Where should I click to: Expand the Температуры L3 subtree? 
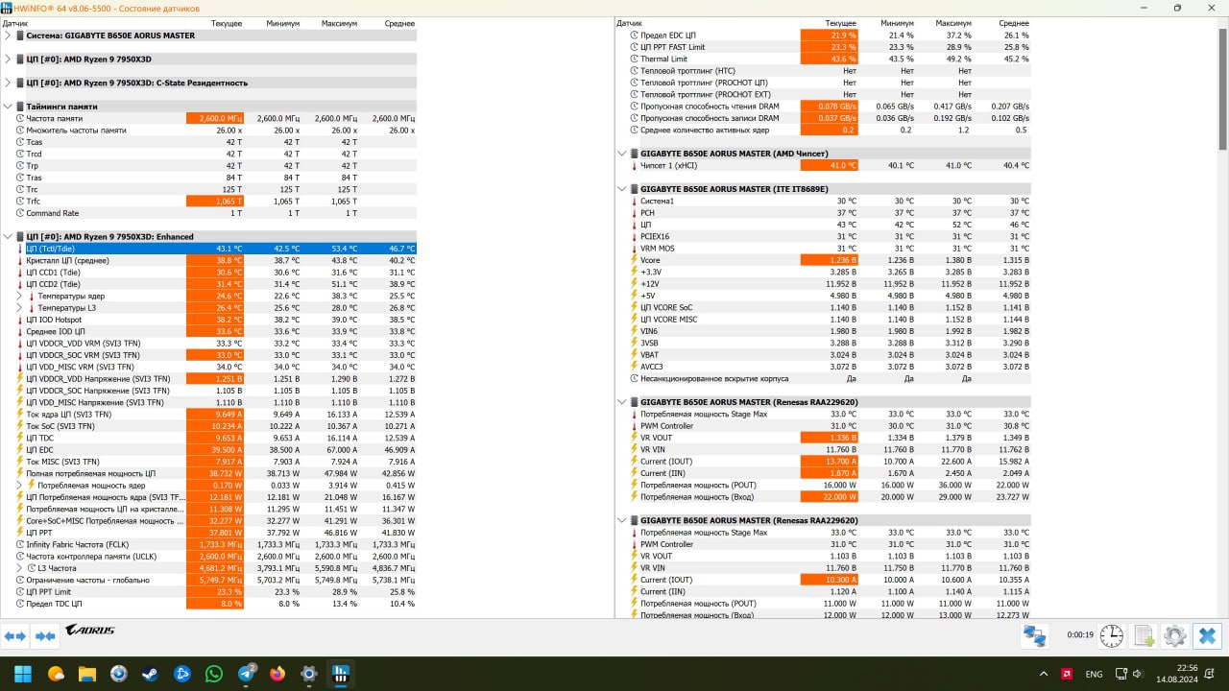tap(19, 307)
